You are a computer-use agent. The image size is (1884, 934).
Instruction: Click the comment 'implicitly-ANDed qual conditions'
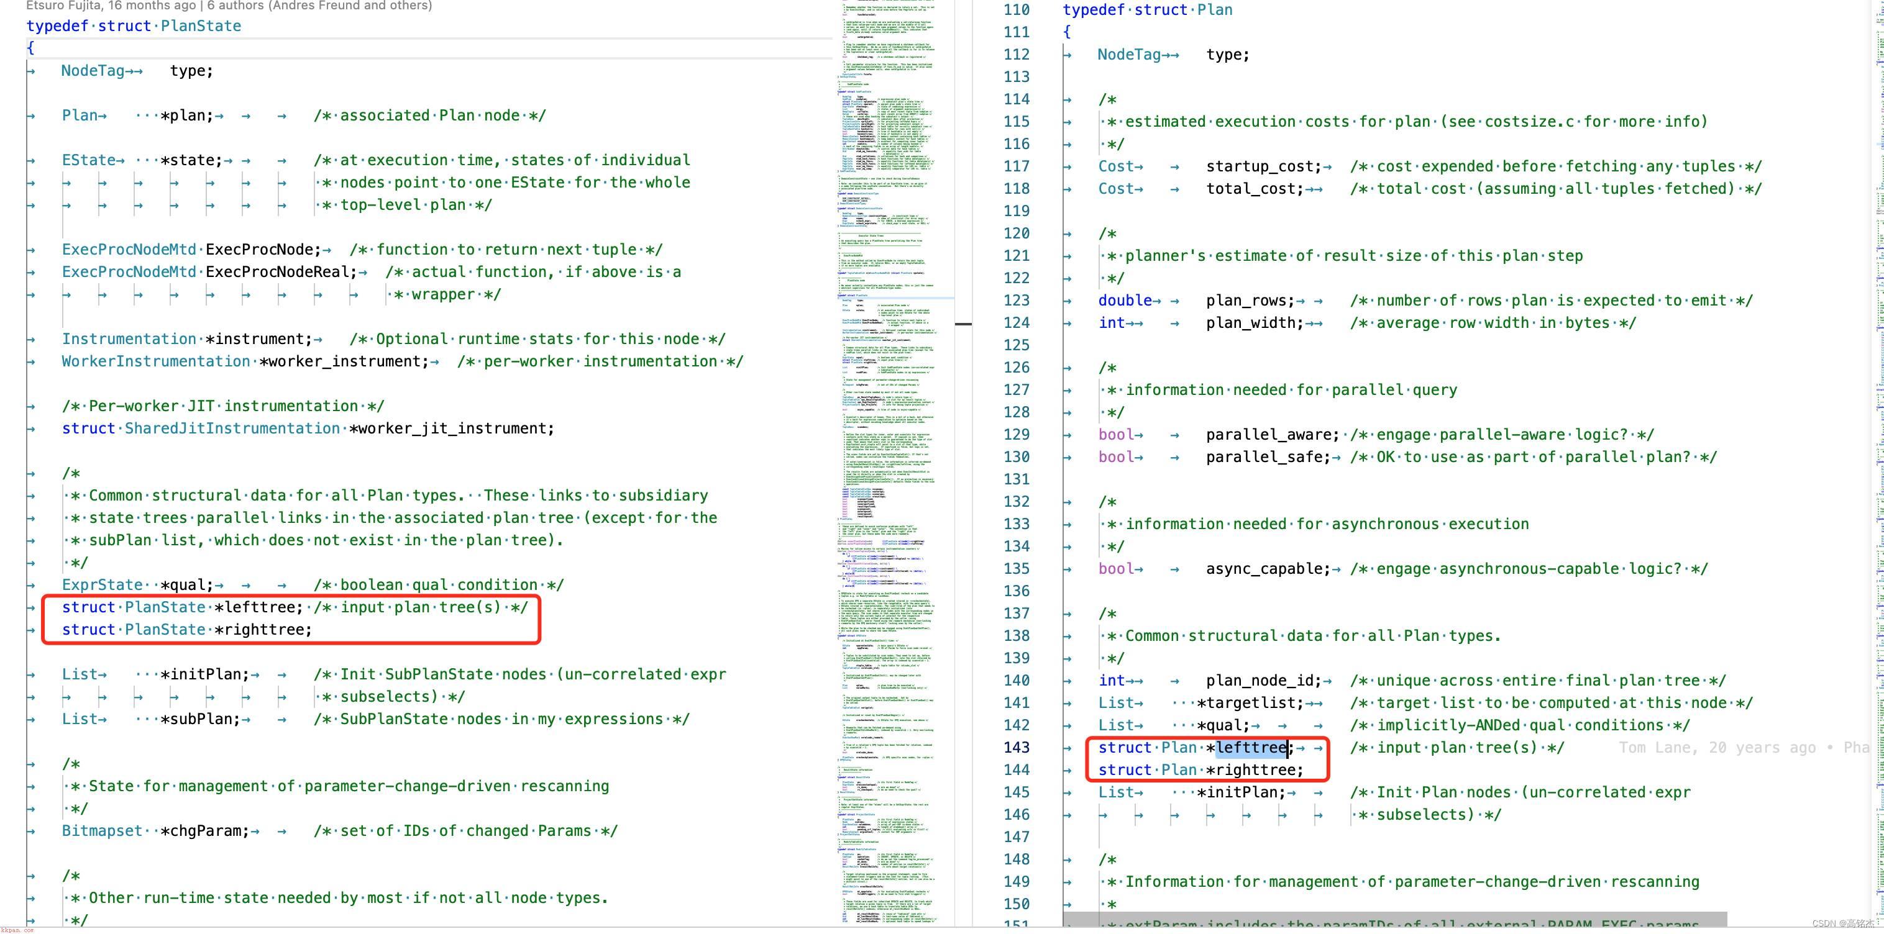(1520, 725)
